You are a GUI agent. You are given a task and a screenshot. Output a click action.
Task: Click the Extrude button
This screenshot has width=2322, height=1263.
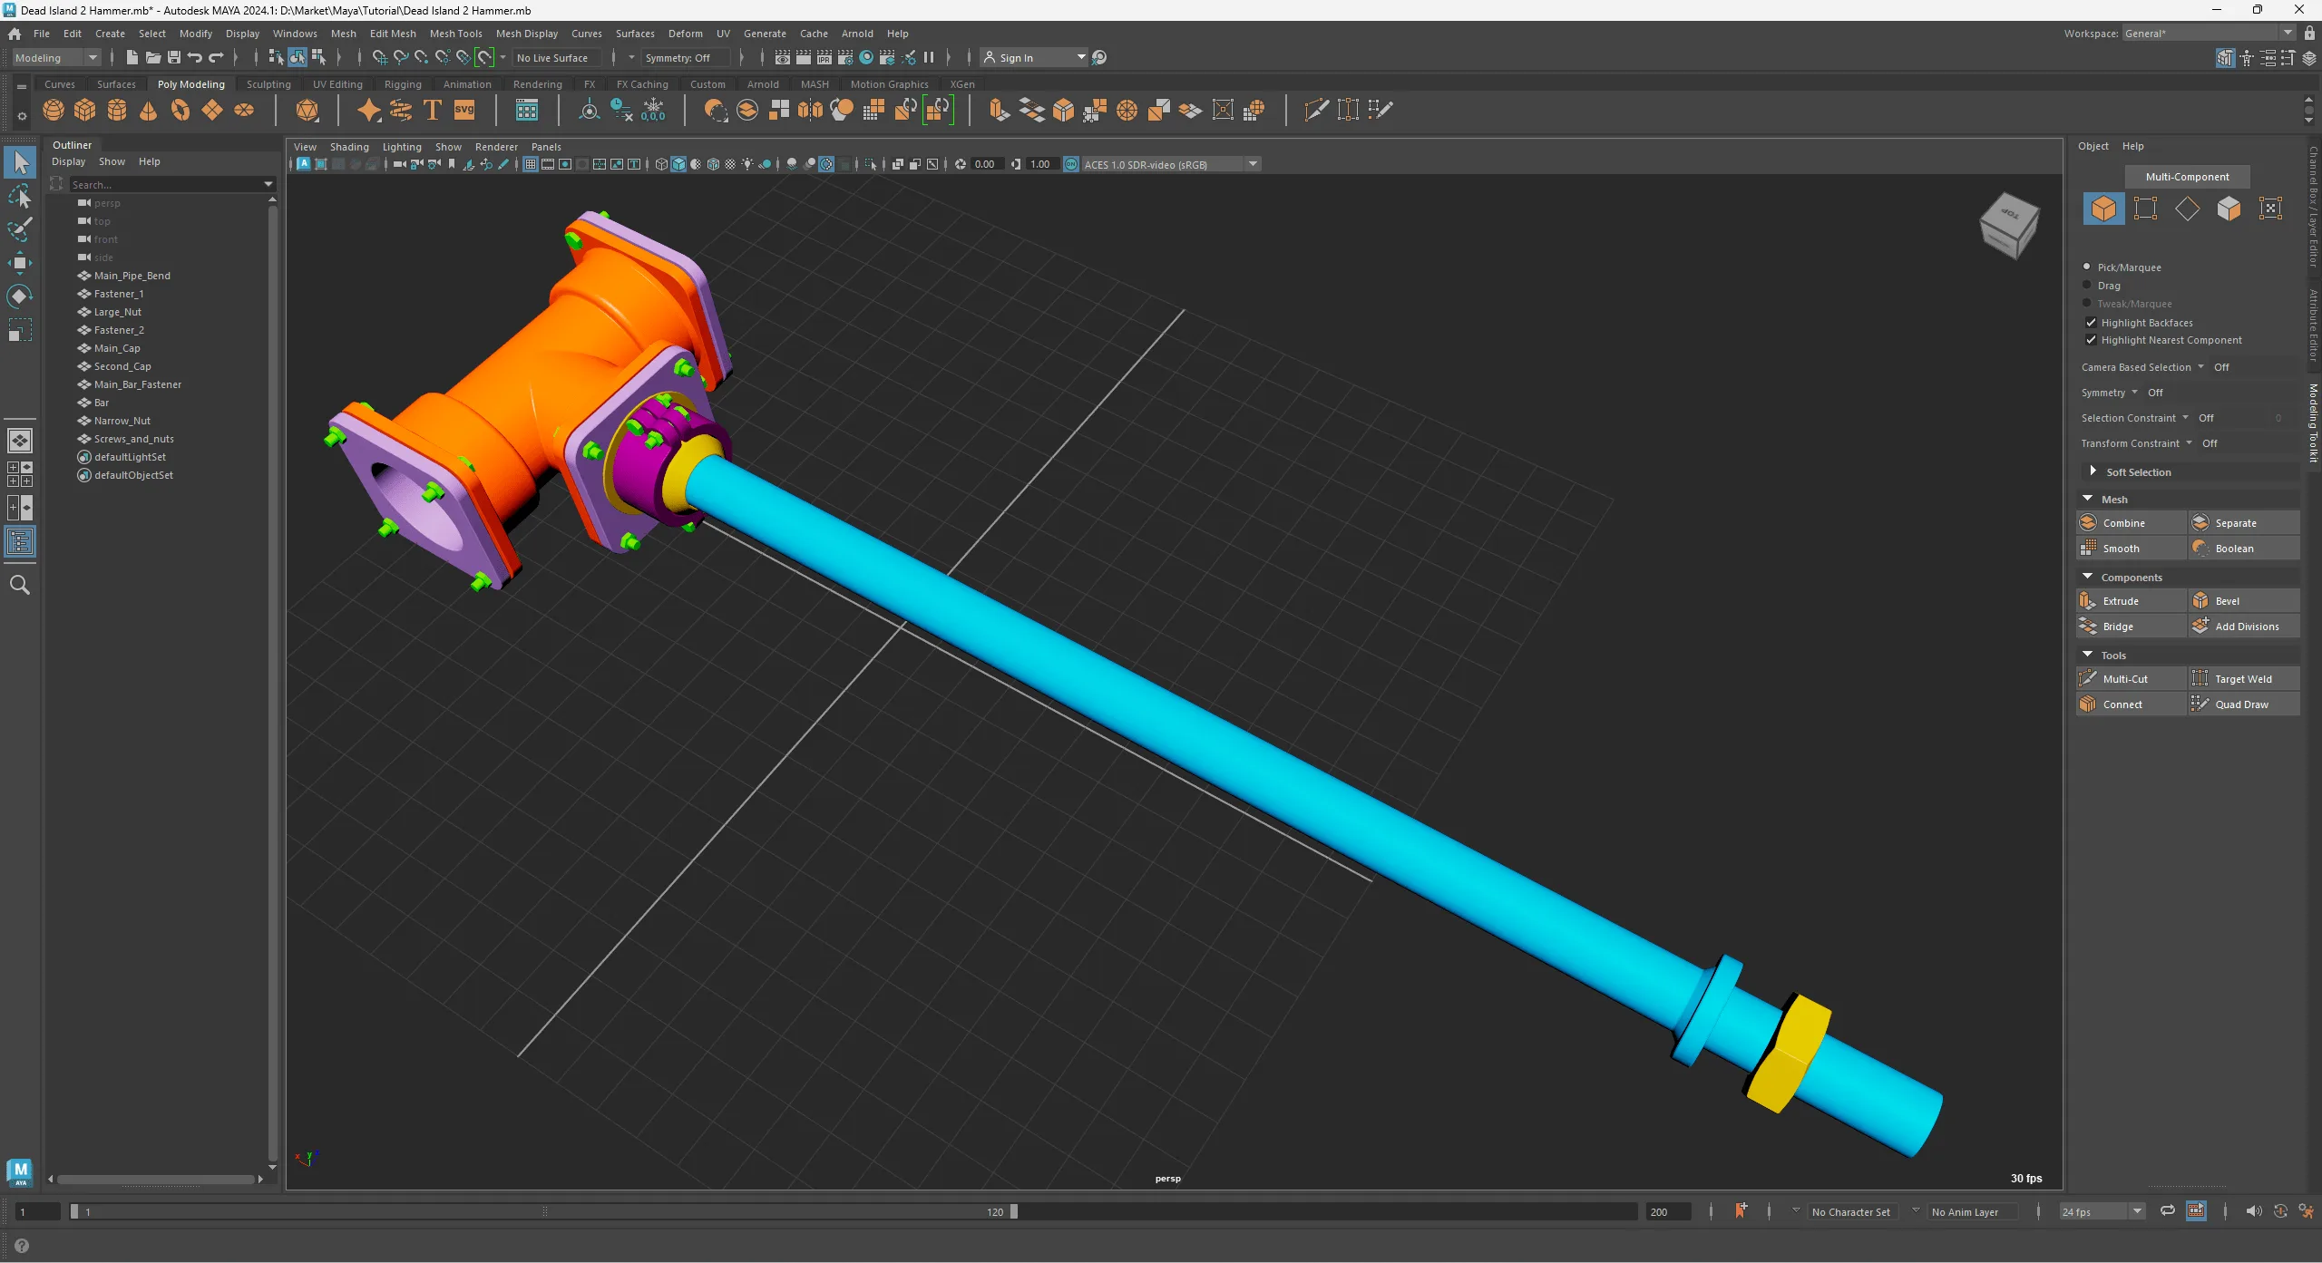pyautogui.click(x=2132, y=601)
